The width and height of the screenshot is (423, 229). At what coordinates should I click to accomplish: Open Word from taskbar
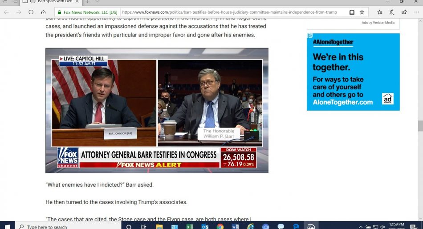coord(235,227)
